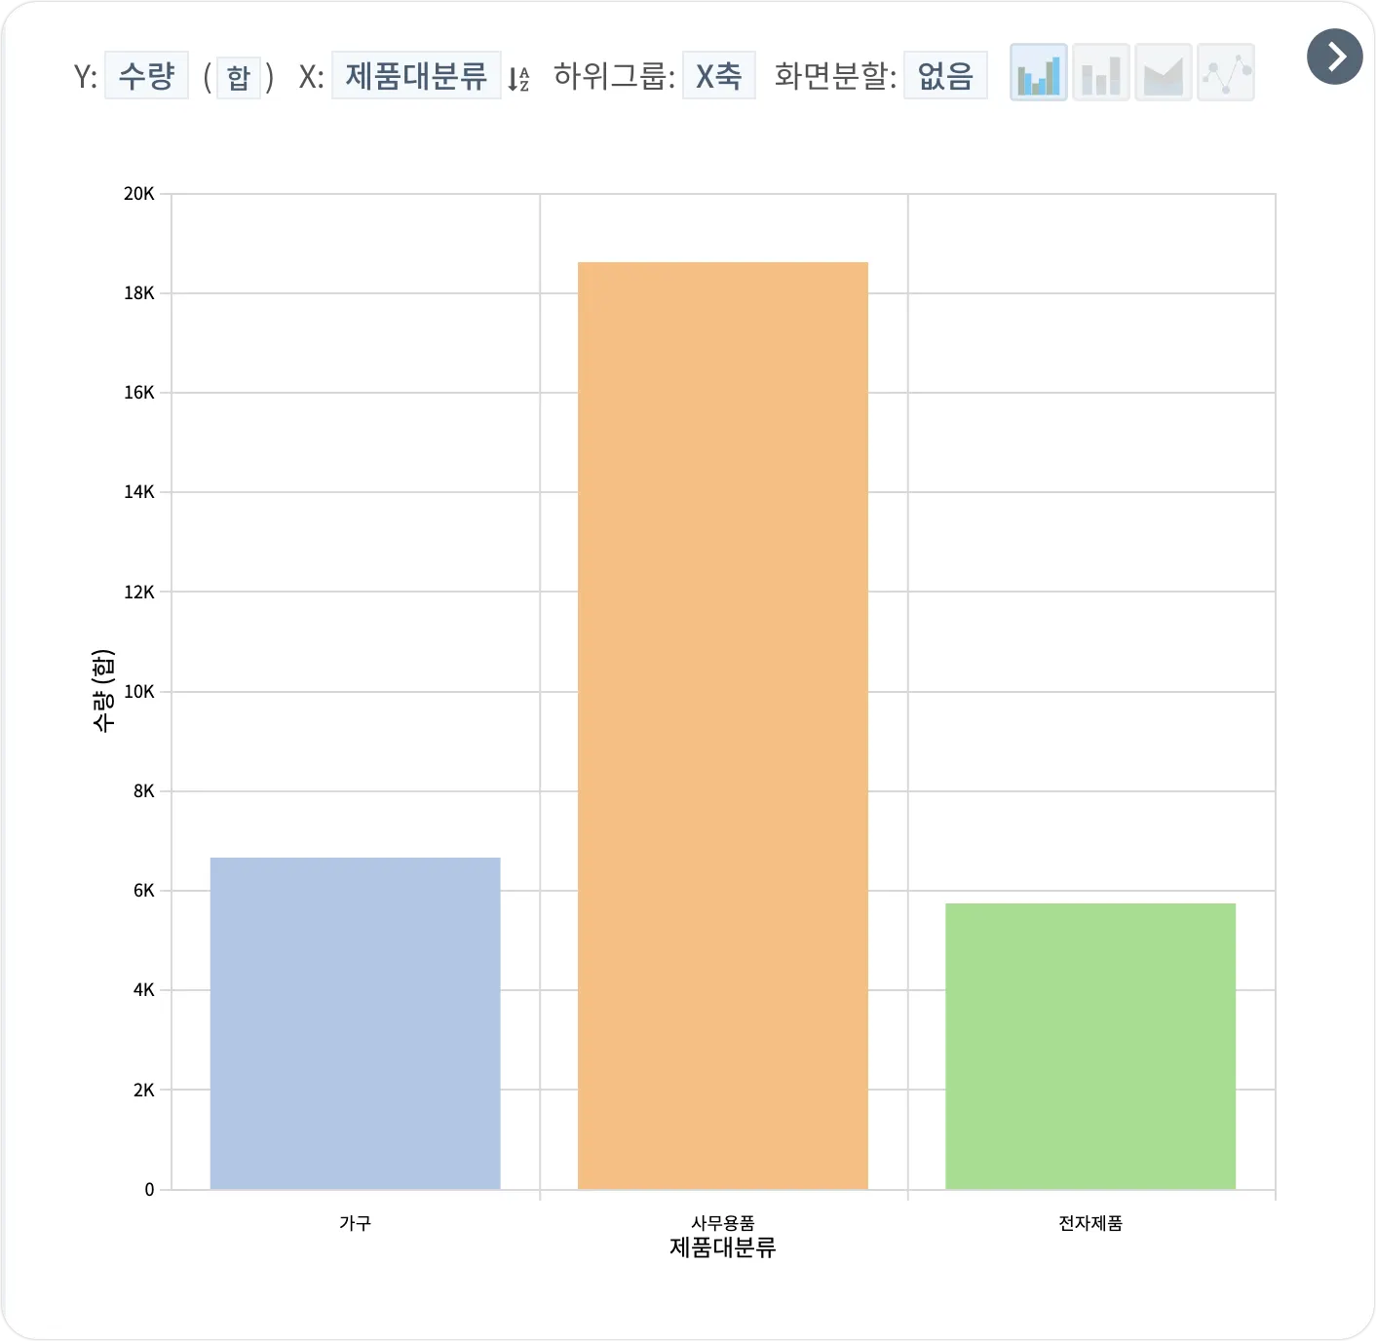Switch to line chart icon
Viewport: 1376px width, 1341px height.
click(x=1226, y=73)
